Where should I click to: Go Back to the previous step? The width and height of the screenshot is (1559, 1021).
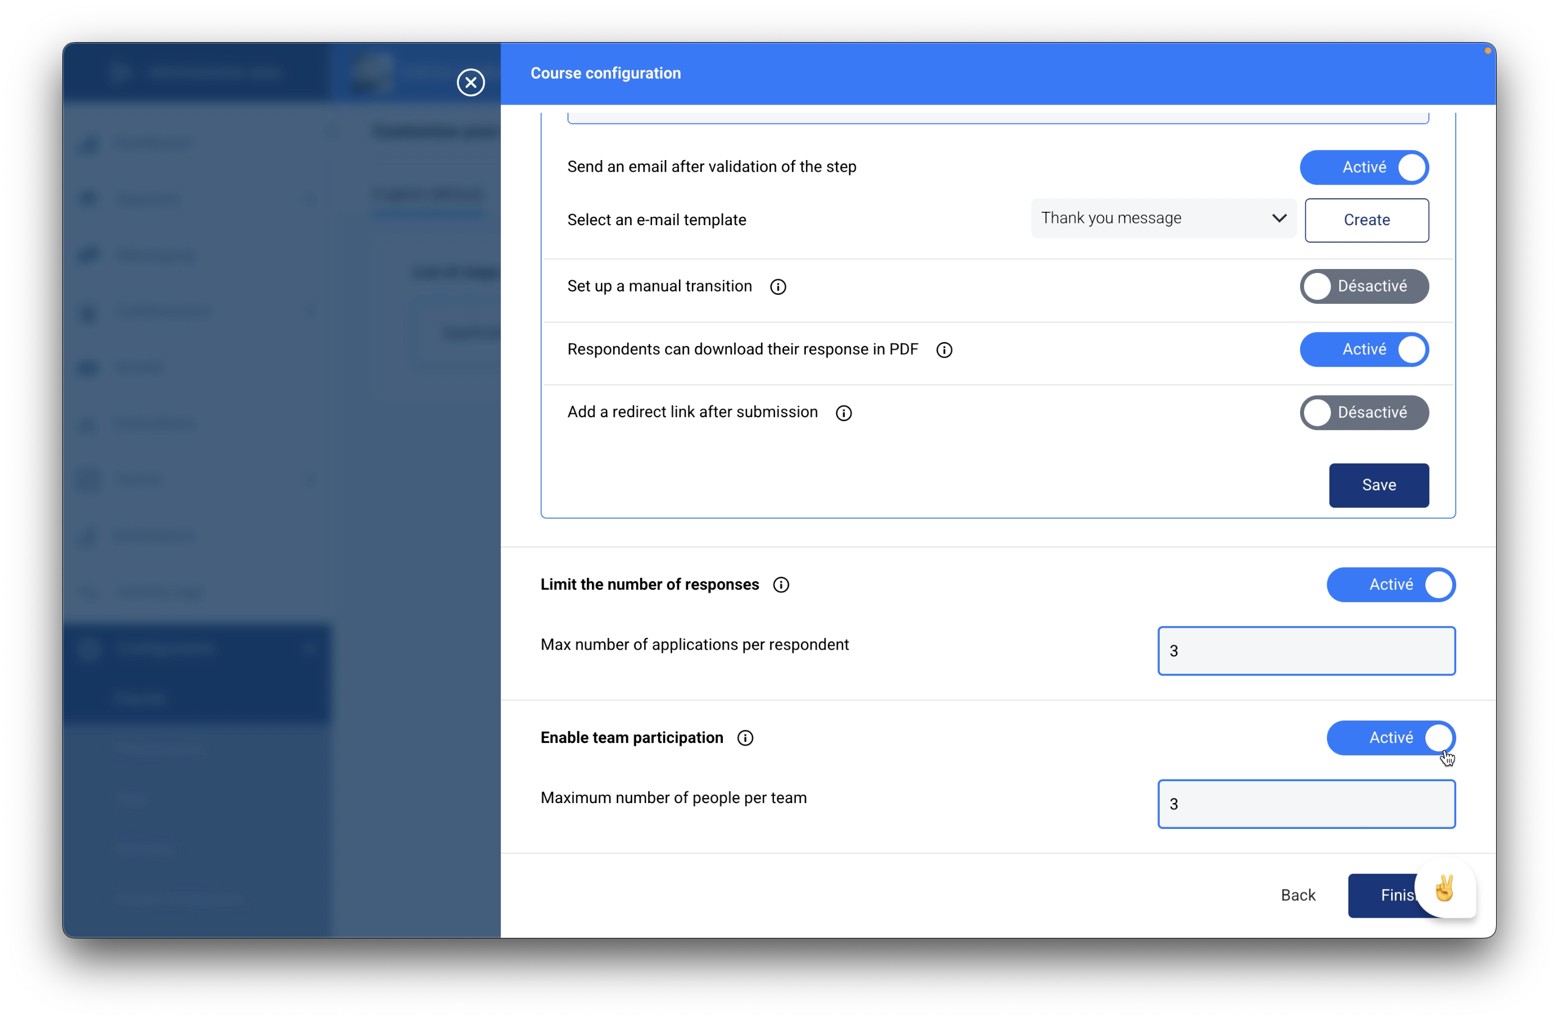click(x=1298, y=895)
